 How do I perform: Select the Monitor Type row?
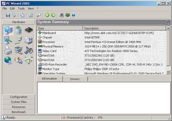101,69
